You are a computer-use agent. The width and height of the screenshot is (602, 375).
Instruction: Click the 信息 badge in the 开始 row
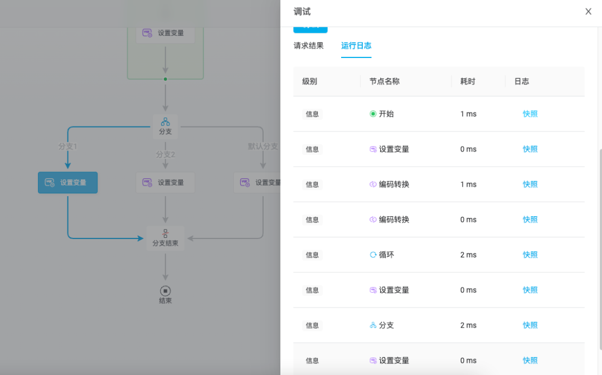(312, 114)
